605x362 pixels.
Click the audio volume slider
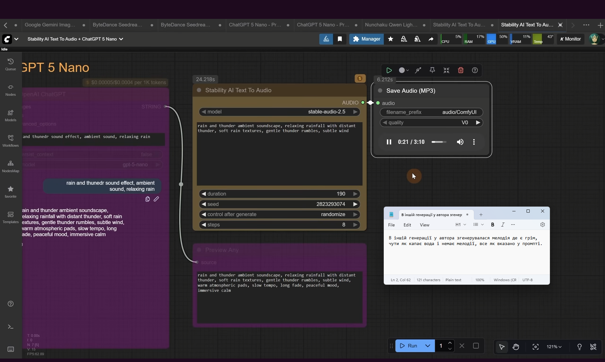click(439, 142)
